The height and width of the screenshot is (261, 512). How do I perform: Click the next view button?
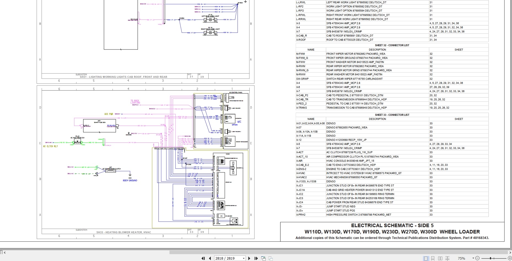click(271, 258)
